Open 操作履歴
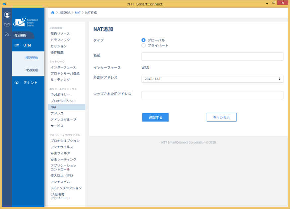290x209 pixels. tap(57, 52)
